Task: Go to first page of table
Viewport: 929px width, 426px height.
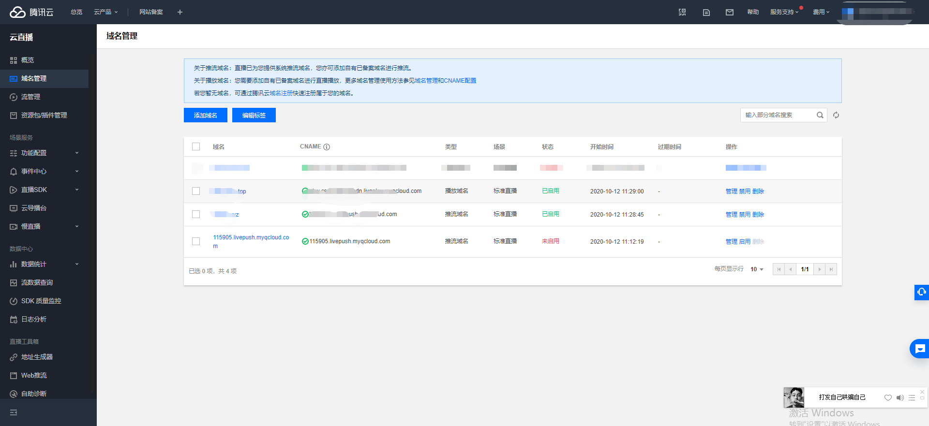Action: tap(779, 269)
